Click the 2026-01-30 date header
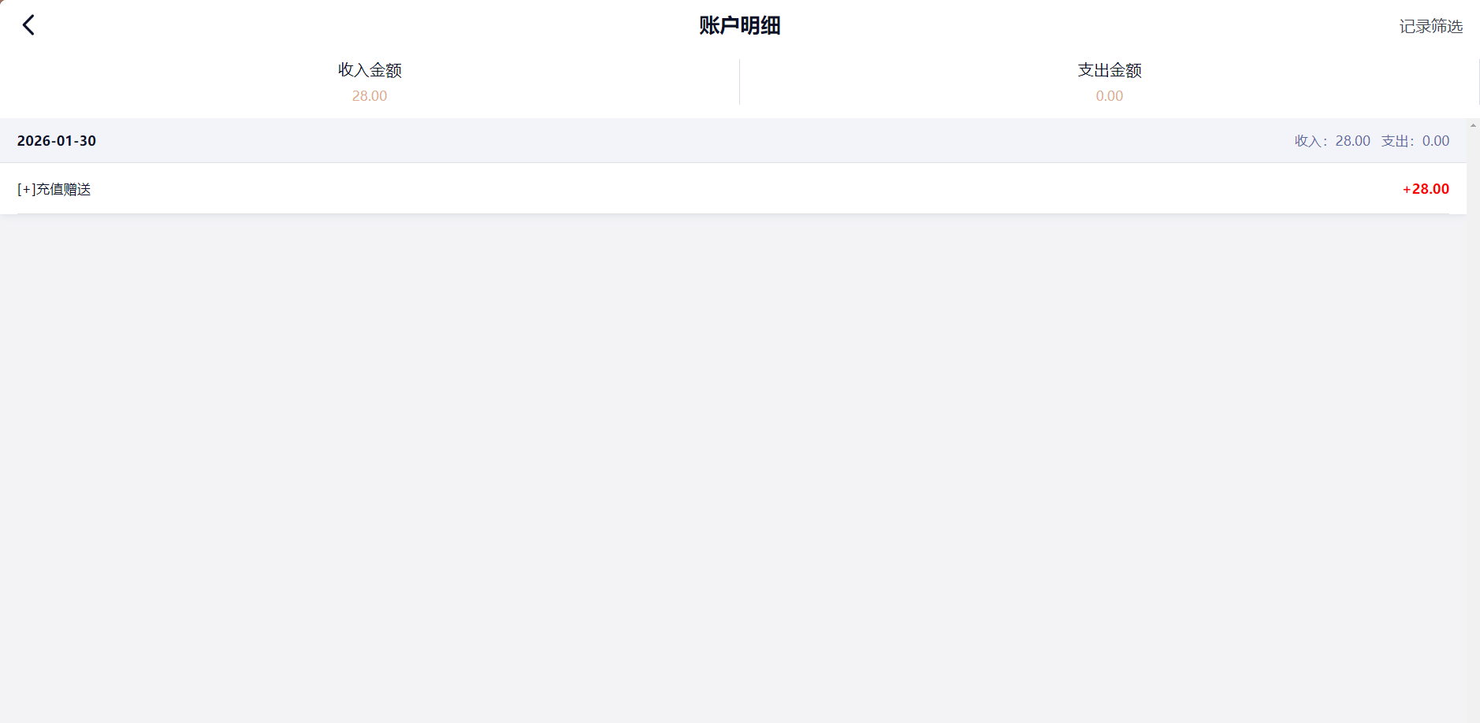The image size is (1480, 723). (x=57, y=141)
